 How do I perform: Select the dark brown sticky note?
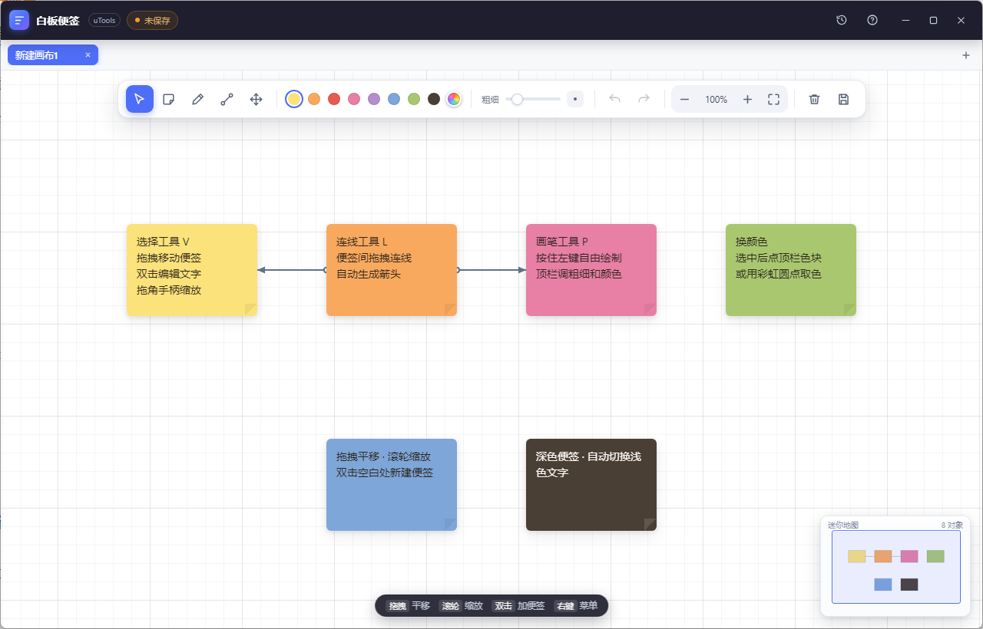coord(591,485)
